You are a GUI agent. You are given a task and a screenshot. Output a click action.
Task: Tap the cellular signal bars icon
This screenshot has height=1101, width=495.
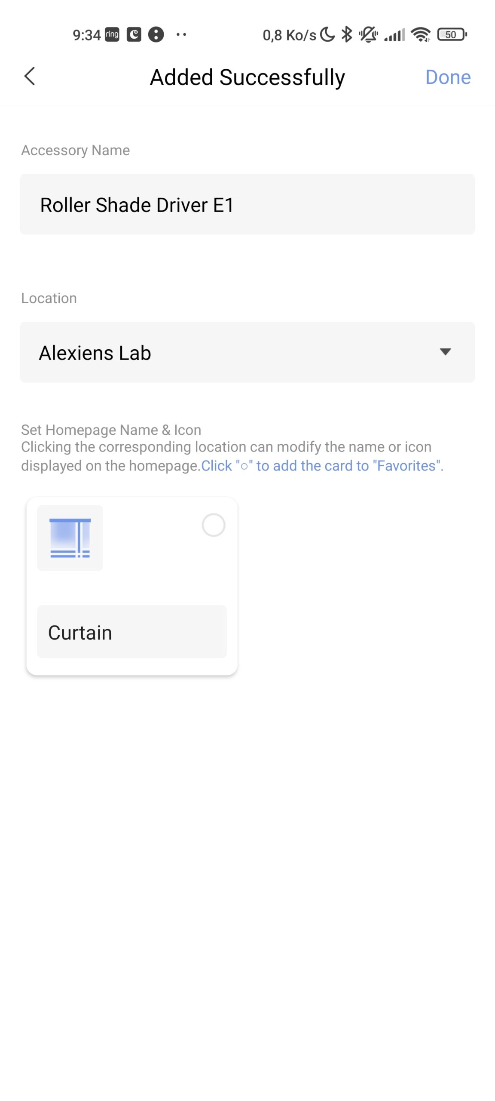[394, 35]
